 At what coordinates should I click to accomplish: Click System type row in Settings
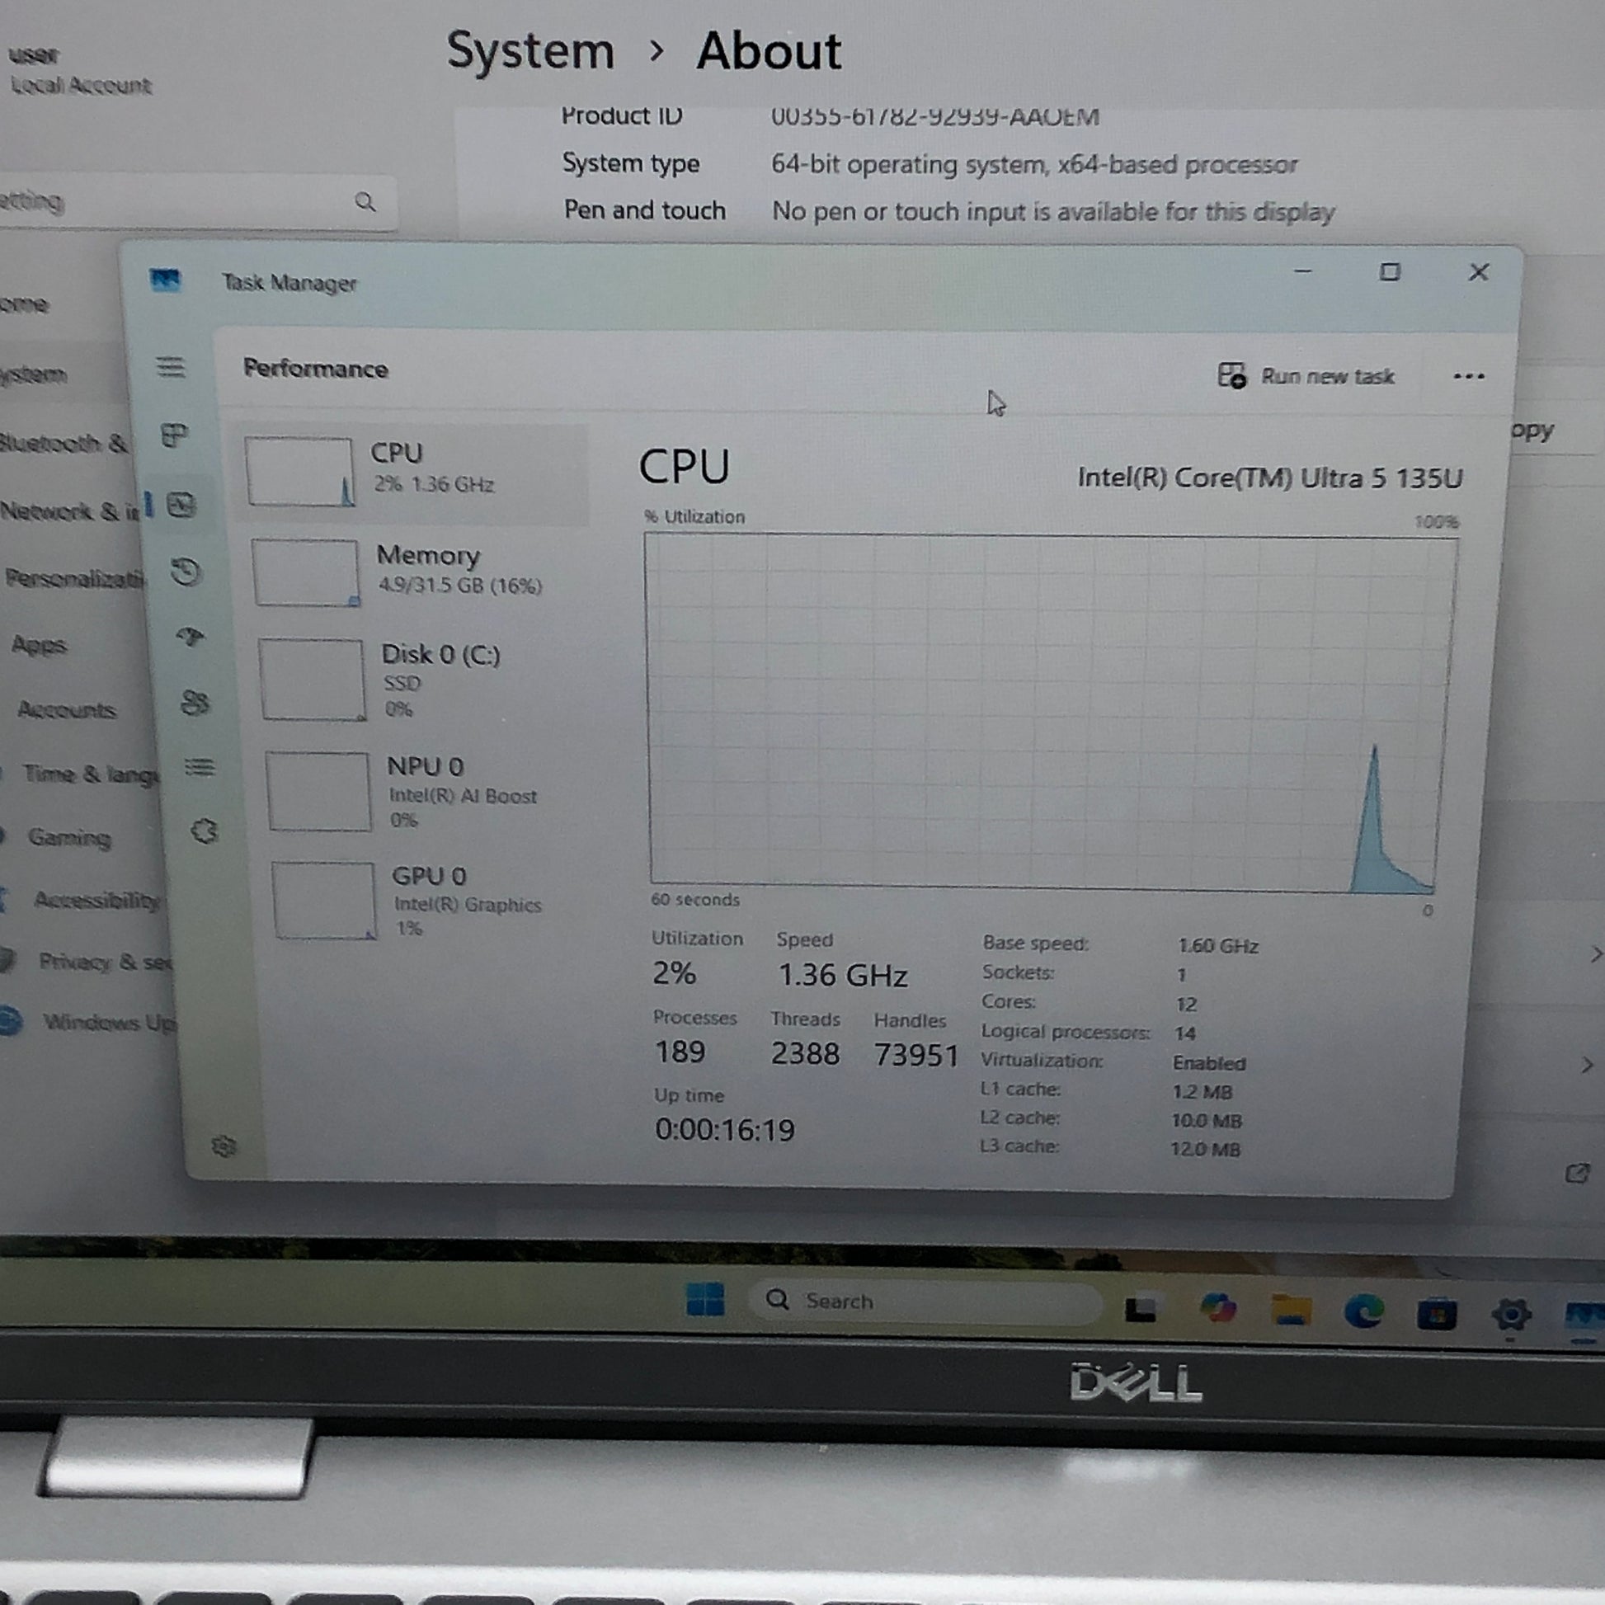click(x=930, y=163)
